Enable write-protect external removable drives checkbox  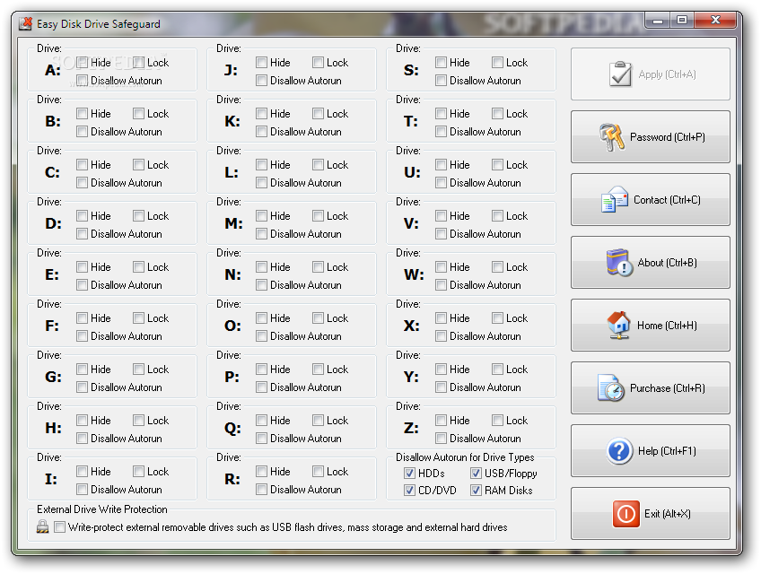(x=59, y=527)
